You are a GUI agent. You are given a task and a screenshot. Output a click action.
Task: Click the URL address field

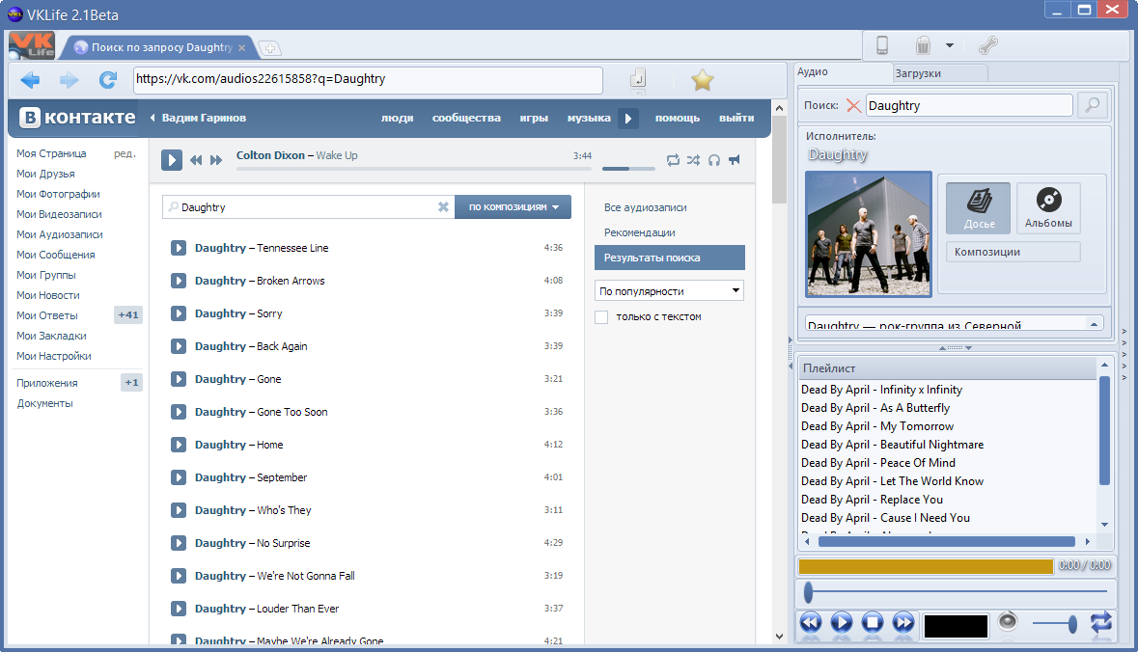(367, 79)
